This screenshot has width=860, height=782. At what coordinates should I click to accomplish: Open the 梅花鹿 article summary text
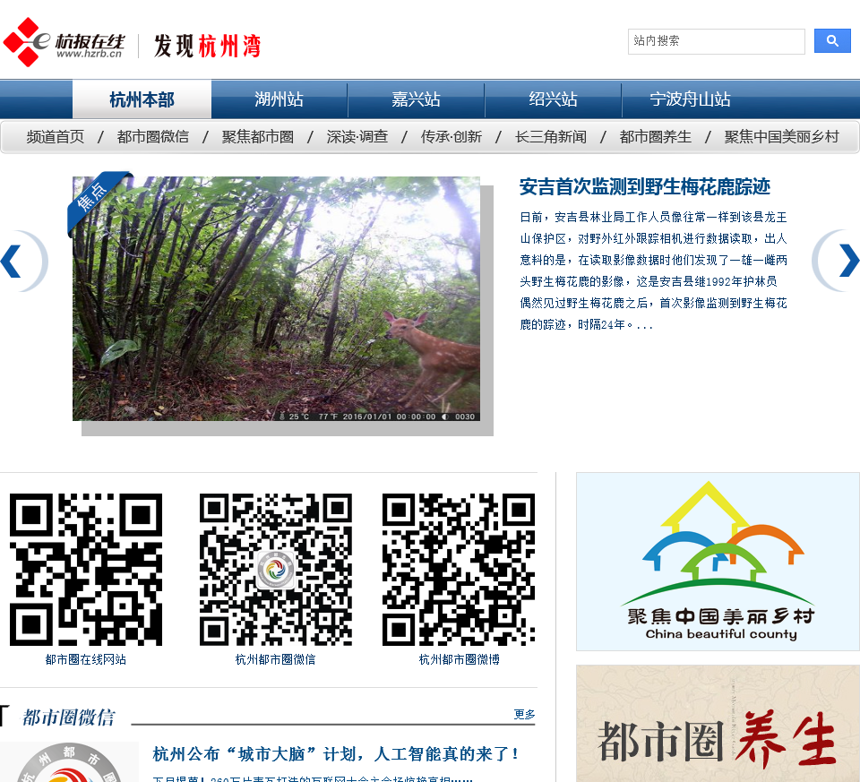click(653, 271)
